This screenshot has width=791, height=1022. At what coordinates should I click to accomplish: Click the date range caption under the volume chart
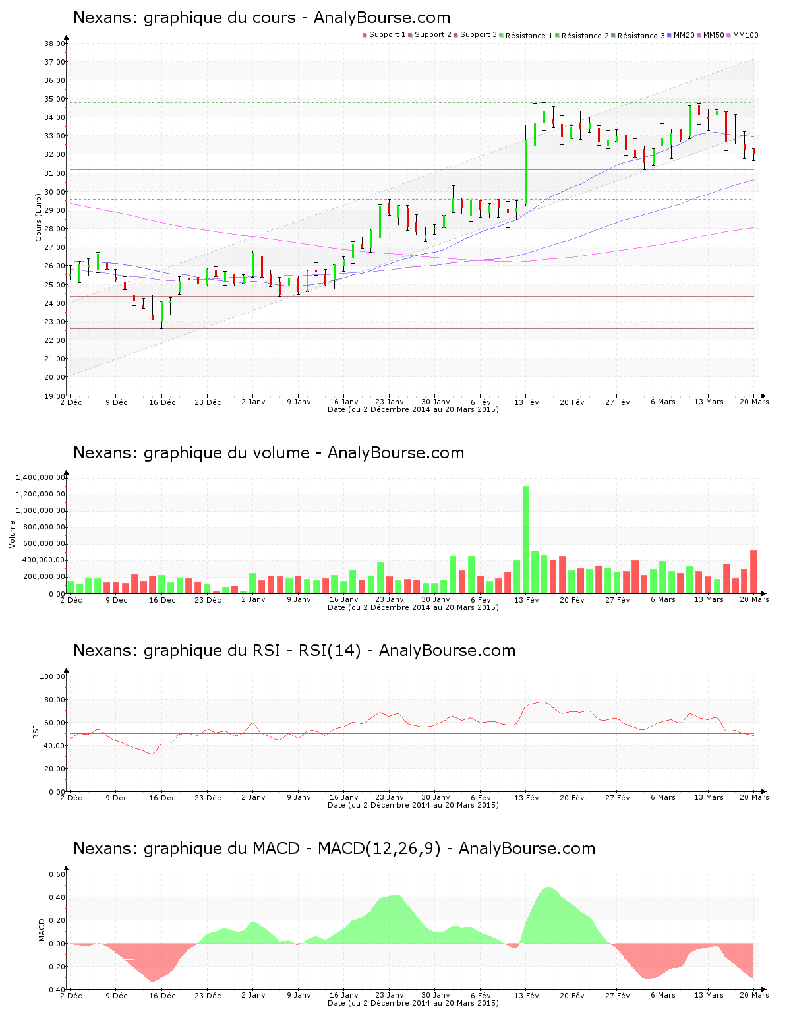pyautogui.click(x=413, y=607)
